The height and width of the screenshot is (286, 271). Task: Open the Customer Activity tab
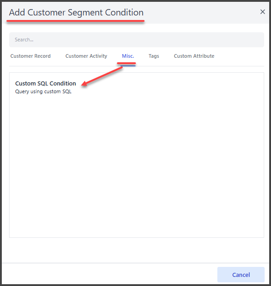tap(86, 56)
